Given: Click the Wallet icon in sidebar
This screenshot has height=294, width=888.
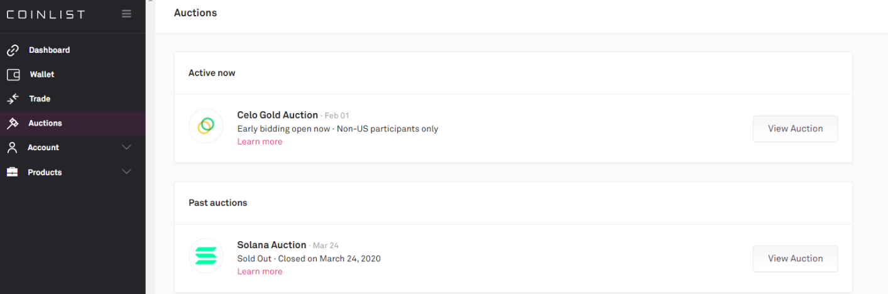Looking at the screenshot, I should click(x=13, y=75).
